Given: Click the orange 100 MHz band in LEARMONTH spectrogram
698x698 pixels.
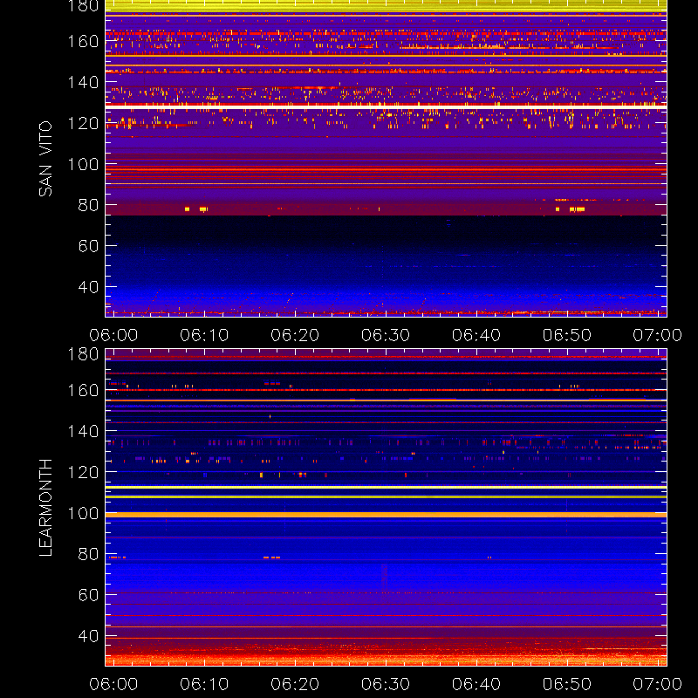Looking at the screenshot, I should click(x=386, y=515).
